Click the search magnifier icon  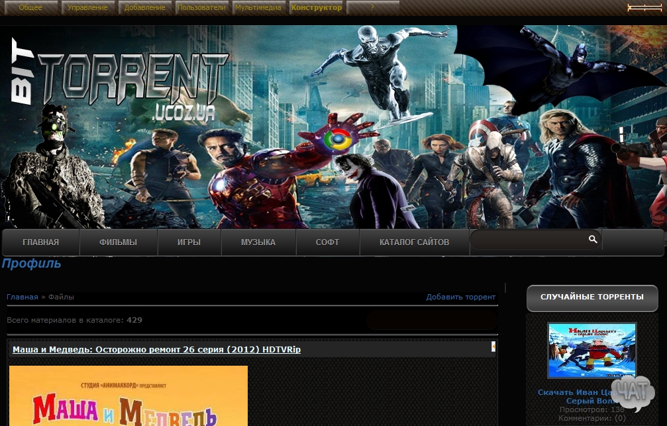pos(593,239)
